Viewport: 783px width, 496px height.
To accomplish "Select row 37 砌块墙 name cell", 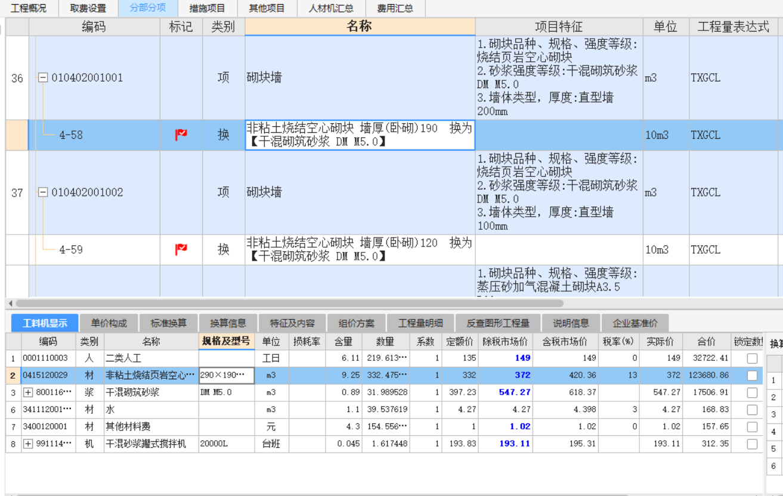I will (360, 192).
